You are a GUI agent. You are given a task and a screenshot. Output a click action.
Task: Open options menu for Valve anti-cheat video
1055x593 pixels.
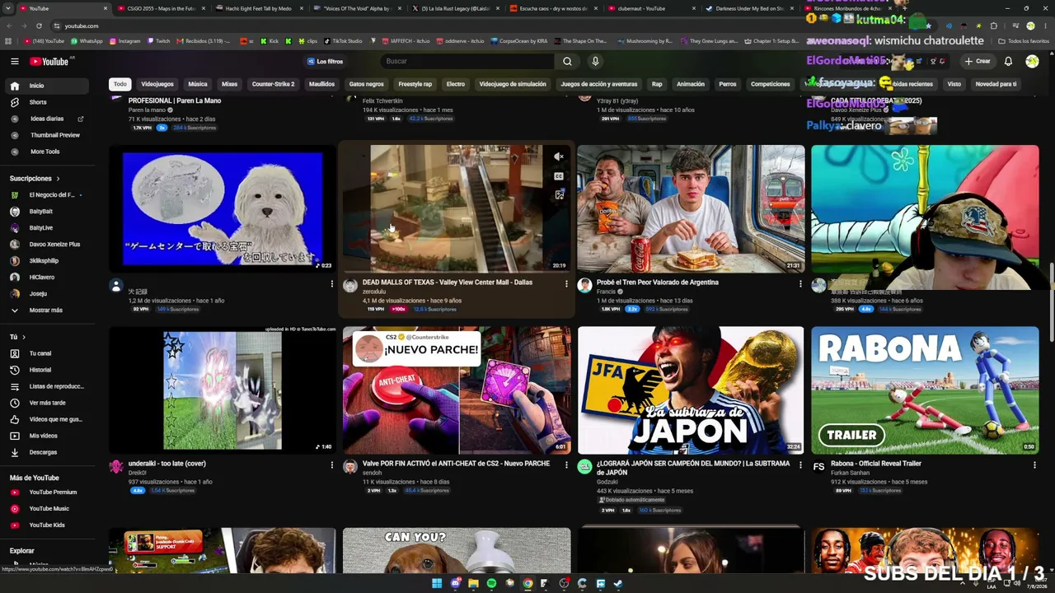[x=566, y=465]
